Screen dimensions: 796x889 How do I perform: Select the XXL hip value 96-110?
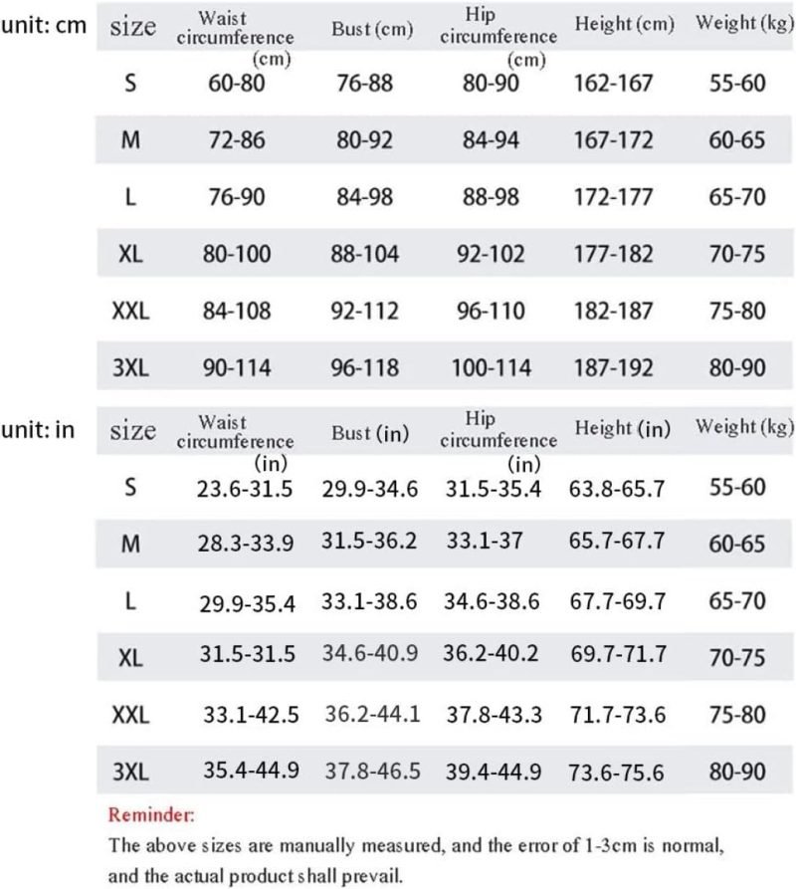[494, 312]
